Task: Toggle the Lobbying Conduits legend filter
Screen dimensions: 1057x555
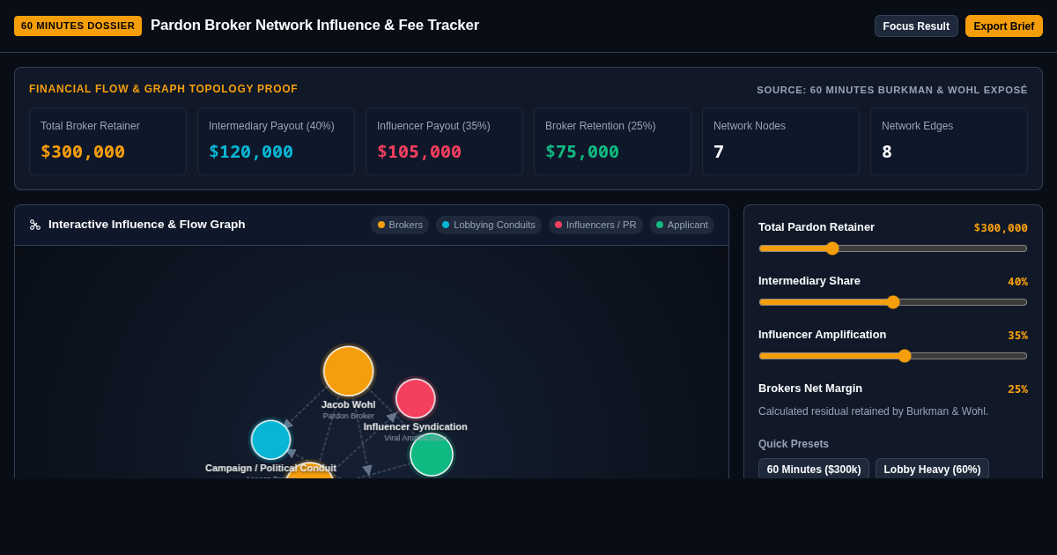Action: tap(489, 225)
